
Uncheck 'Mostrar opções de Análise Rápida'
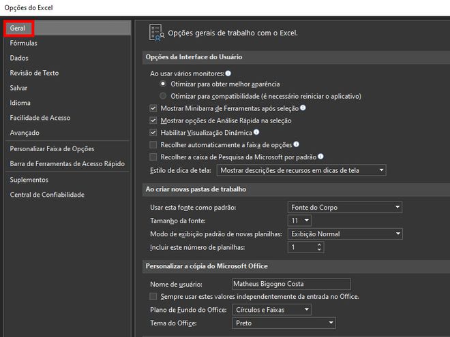click(x=153, y=121)
